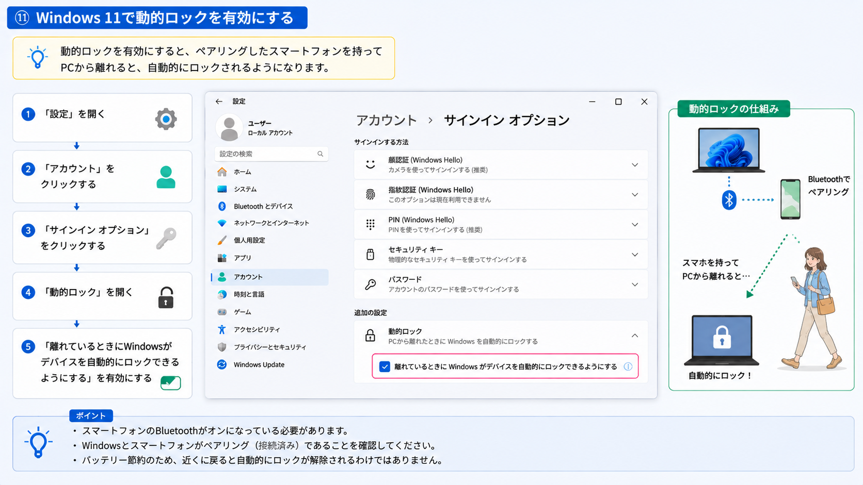Click the smartphone image in the diagram
The width and height of the screenshot is (863, 485).
pos(790,199)
